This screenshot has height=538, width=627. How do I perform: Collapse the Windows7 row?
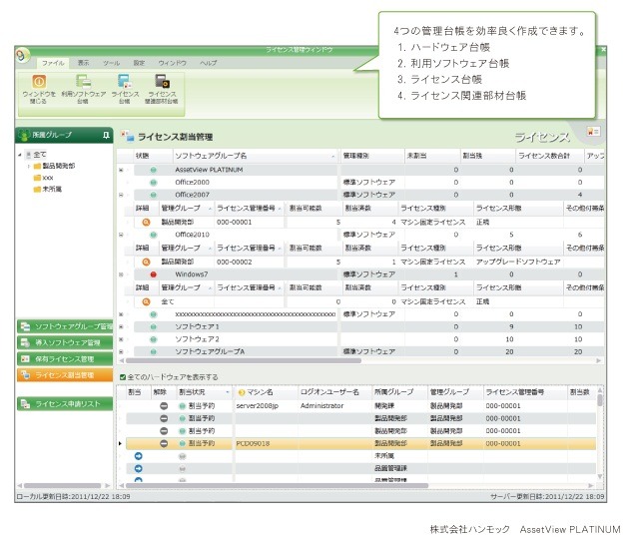point(121,274)
